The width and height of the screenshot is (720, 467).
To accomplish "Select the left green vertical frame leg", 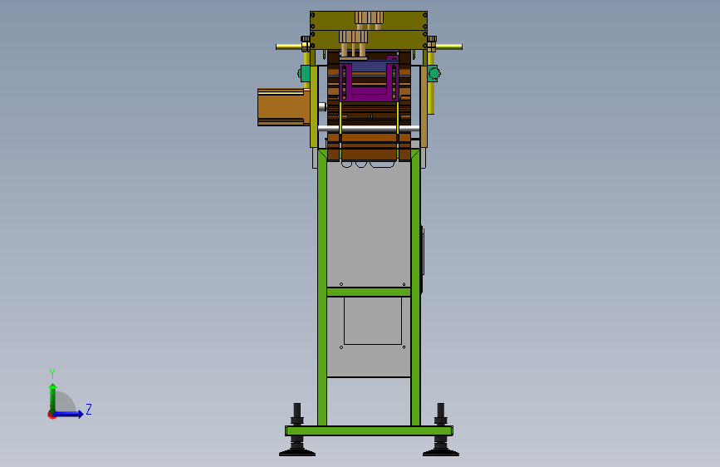I will tap(322, 288).
